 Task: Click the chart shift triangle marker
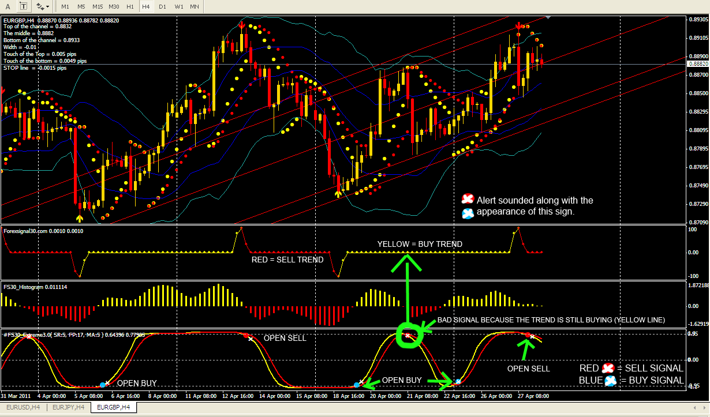tap(547, 17)
